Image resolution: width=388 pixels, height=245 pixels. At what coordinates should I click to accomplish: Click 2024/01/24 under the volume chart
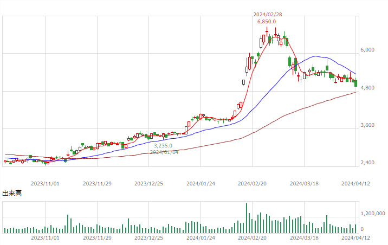(x=201, y=238)
